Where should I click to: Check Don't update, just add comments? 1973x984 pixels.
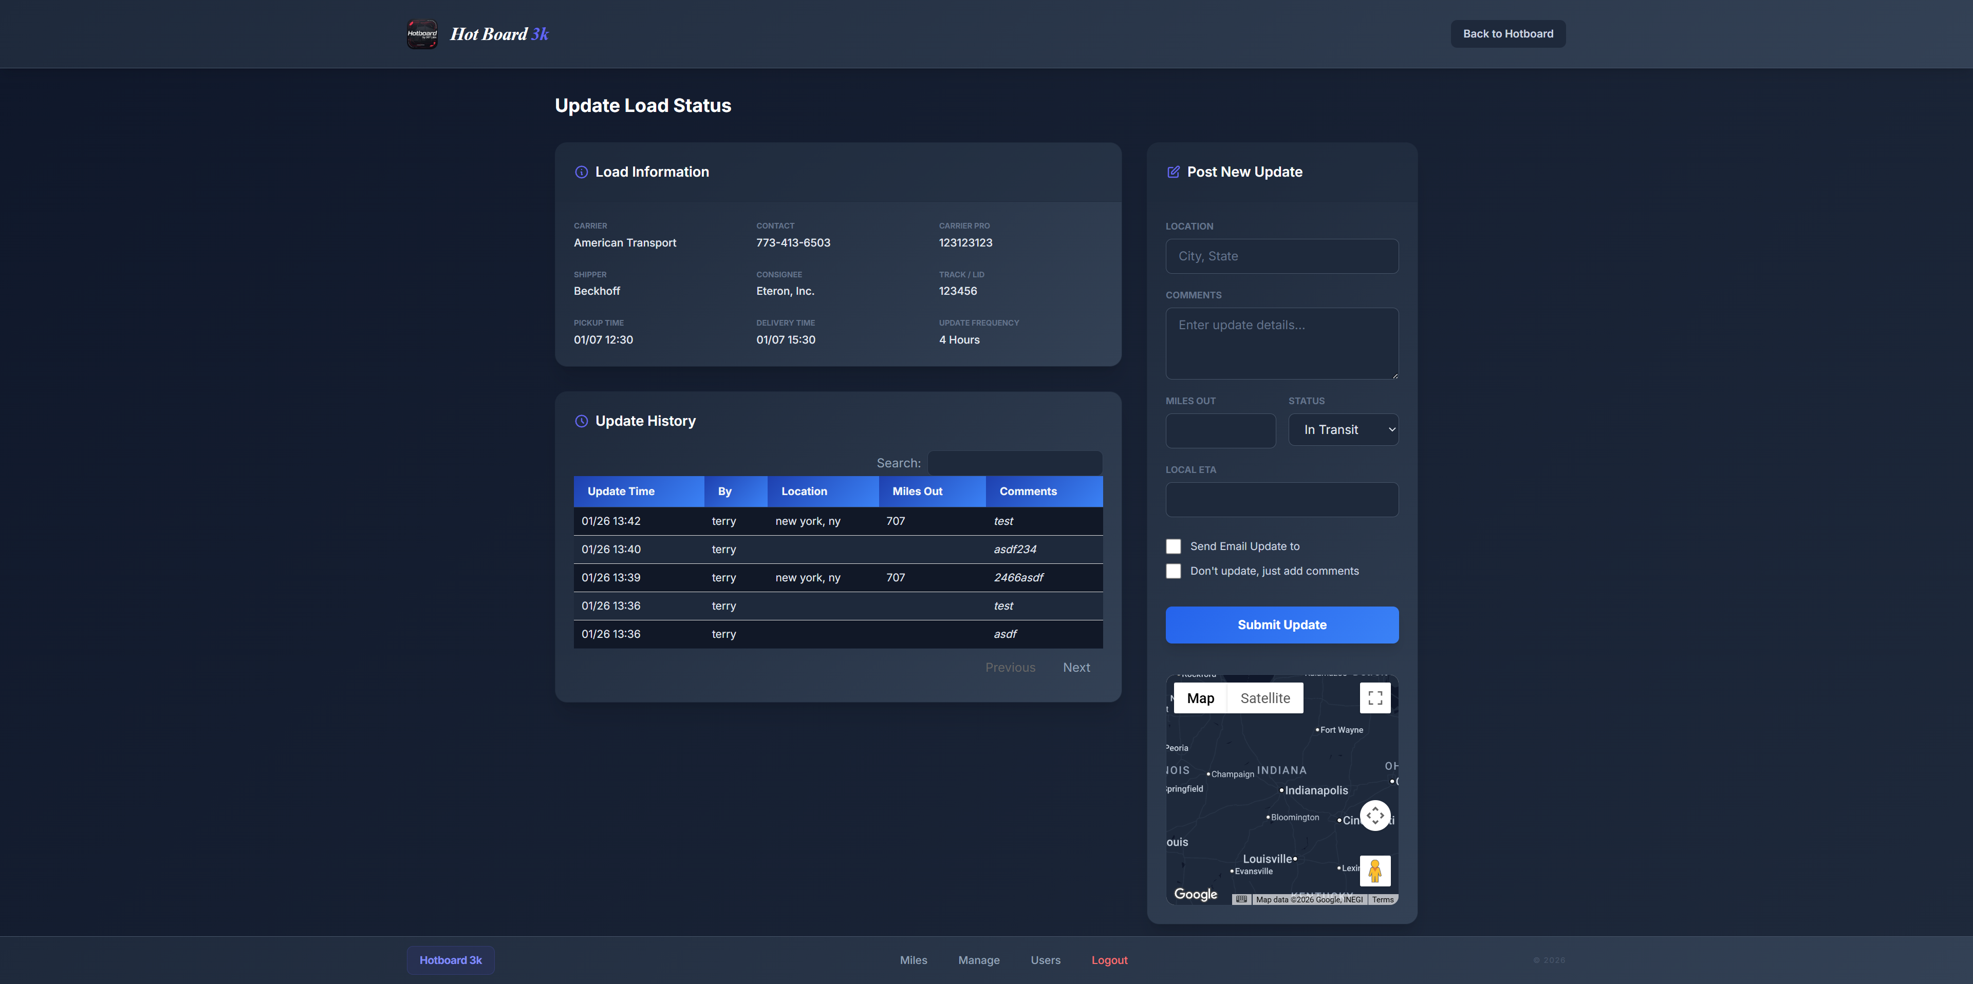pos(1174,571)
